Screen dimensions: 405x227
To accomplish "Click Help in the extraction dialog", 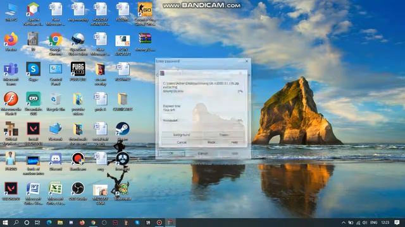I will point(234,143).
